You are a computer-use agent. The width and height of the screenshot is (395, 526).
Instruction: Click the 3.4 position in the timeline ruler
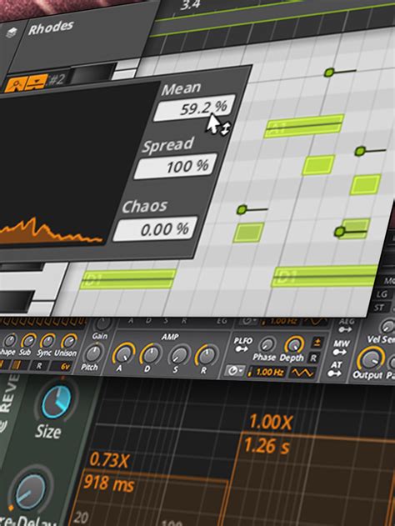(x=190, y=6)
